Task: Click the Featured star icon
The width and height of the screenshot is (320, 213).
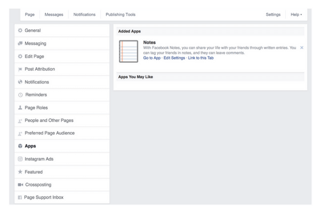Action: tap(20, 171)
